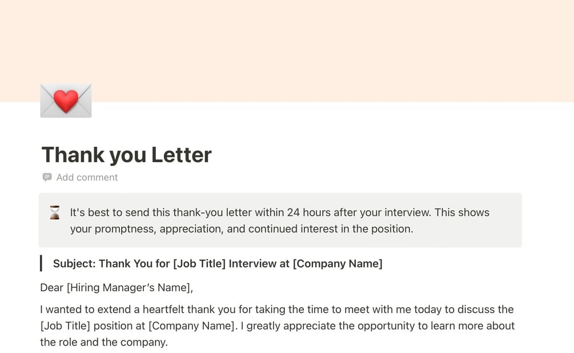The image size is (574, 353).
Task: Click the Add comment link
Action: click(x=87, y=177)
